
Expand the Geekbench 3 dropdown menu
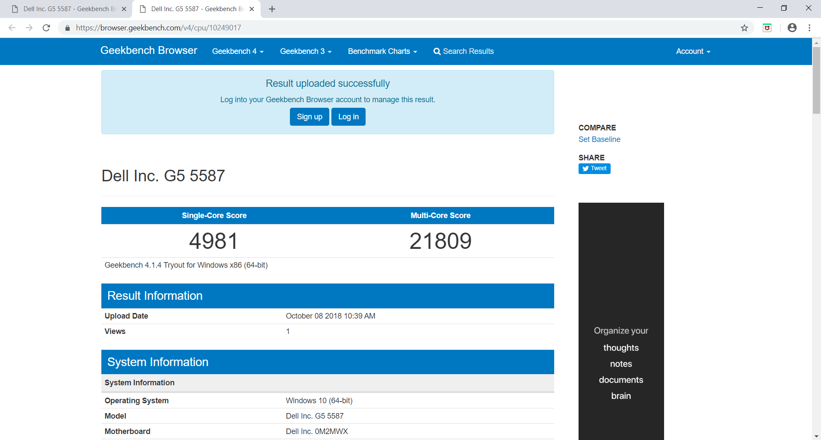coord(306,51)
